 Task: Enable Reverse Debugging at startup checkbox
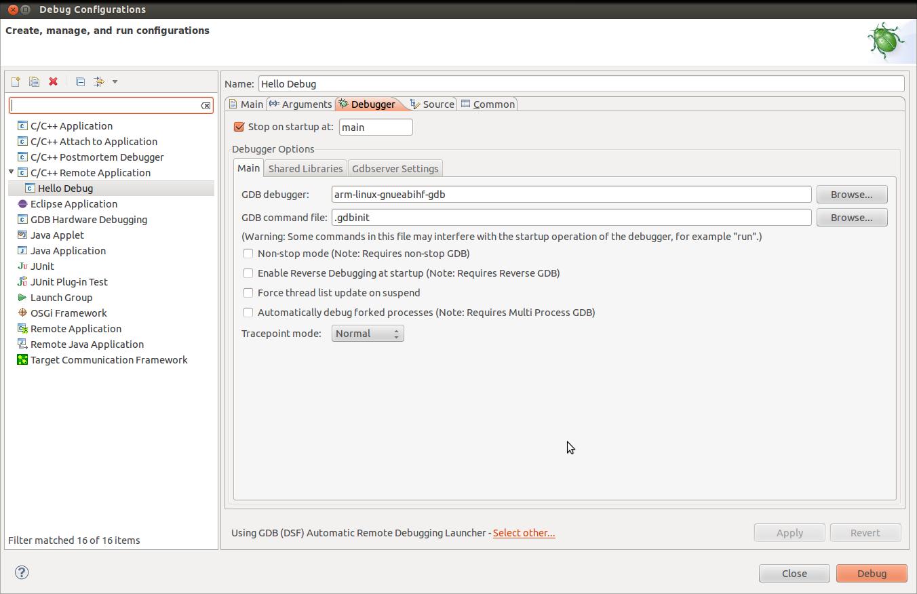tap(248, 273)
